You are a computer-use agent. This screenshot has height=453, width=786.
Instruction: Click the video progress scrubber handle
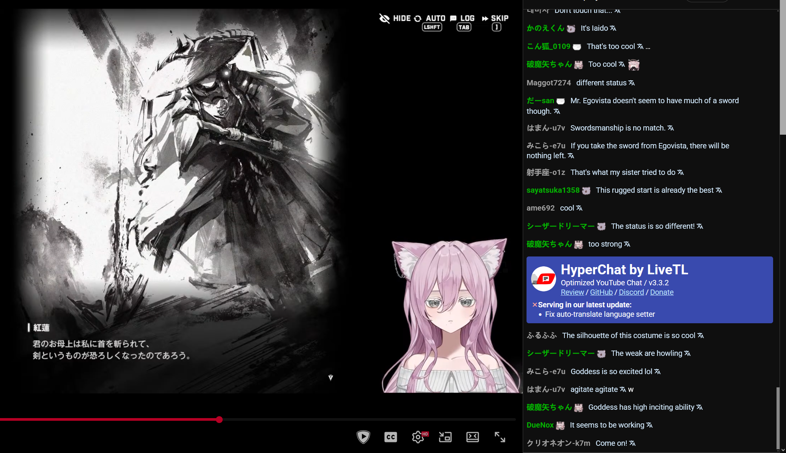219,420
